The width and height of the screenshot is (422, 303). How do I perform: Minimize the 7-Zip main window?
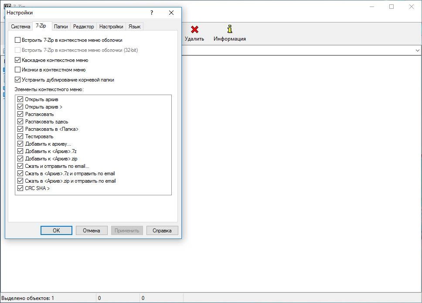372,7
